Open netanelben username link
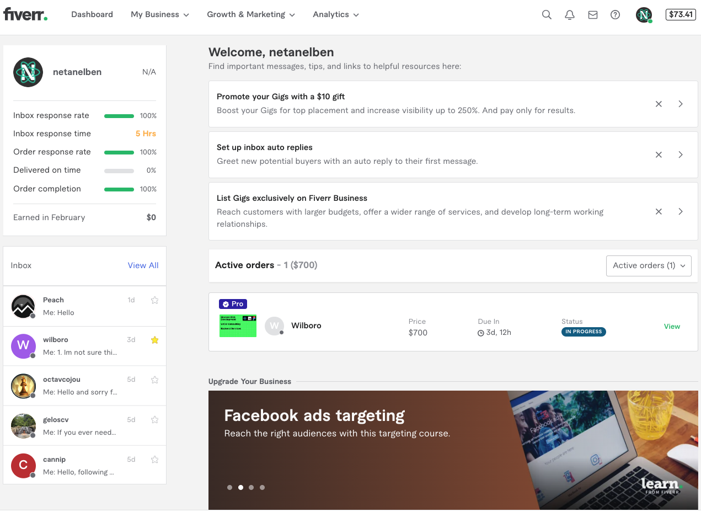Viewport: 701px width, 512px height. [x=77, y=72]
